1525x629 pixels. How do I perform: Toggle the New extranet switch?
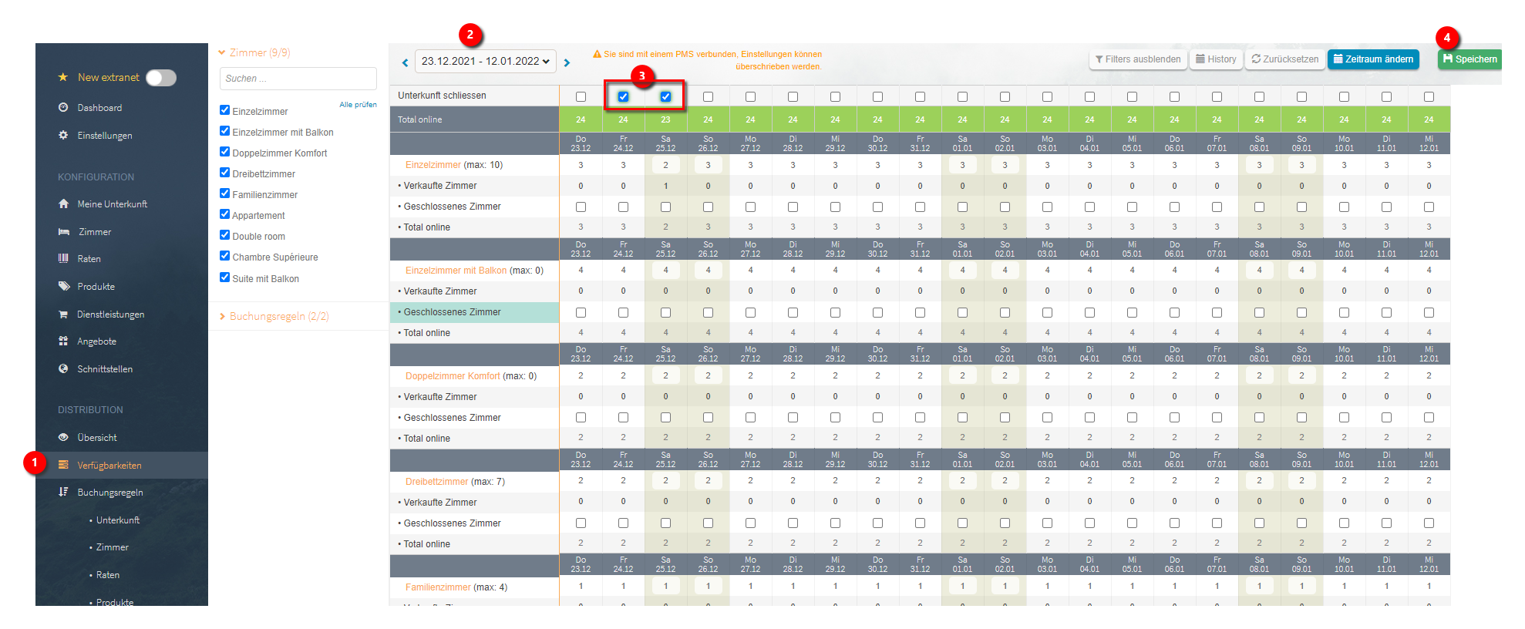(x=161, y=78)
